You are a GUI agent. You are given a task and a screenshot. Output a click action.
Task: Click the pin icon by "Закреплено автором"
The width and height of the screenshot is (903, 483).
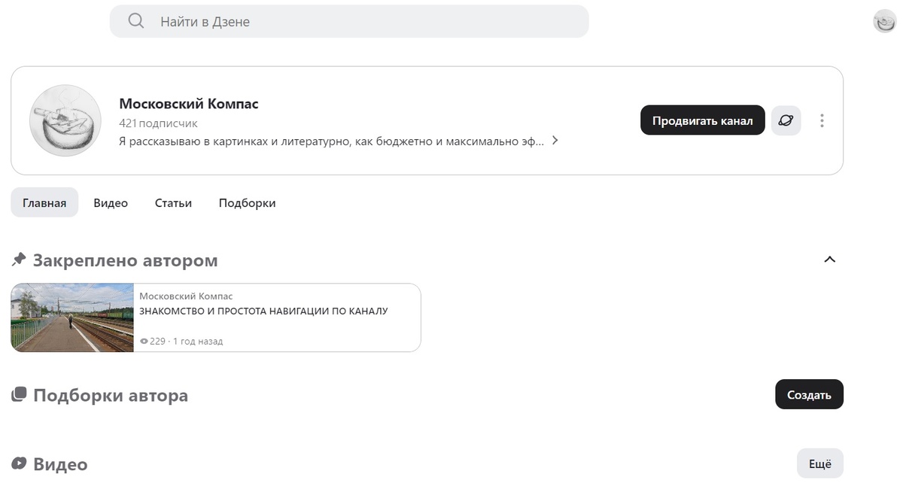(19, 260)
